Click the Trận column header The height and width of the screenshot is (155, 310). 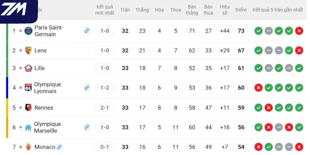point(125,10)
